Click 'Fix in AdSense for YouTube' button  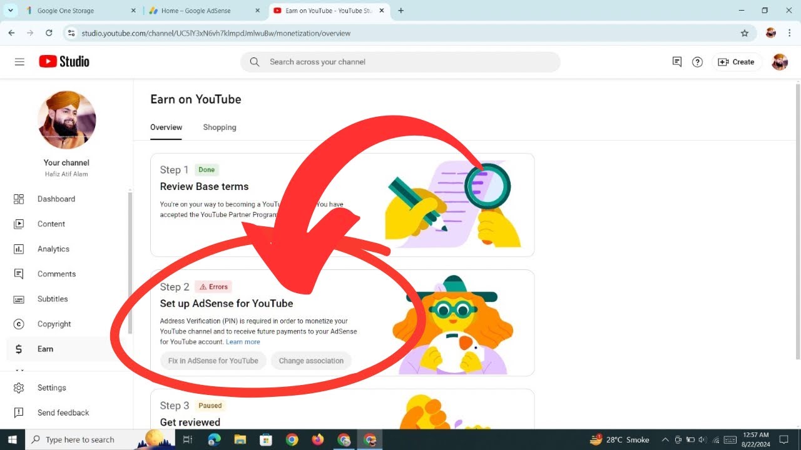coord(213,361)
